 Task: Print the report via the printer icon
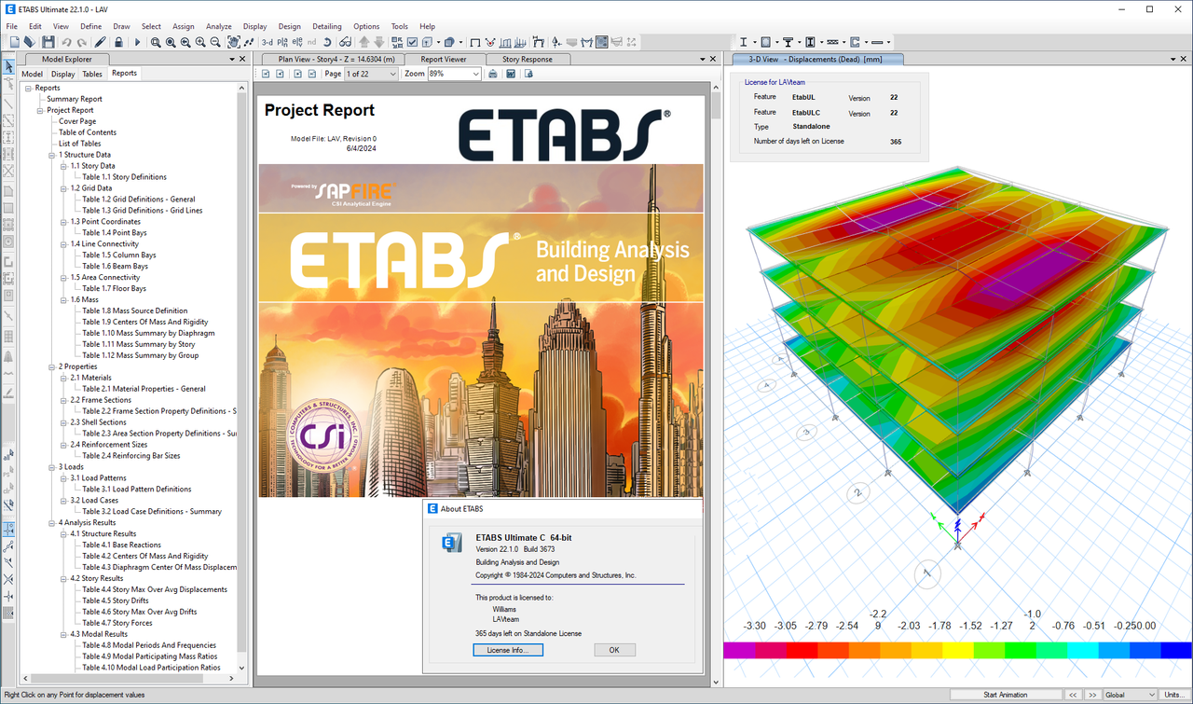(493, 74)
